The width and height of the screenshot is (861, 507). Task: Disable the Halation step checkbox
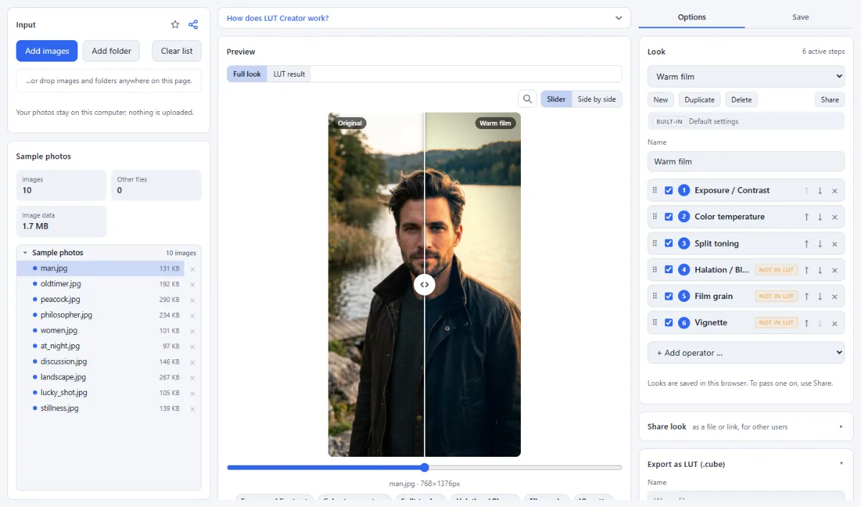click(x=669, y=270)
